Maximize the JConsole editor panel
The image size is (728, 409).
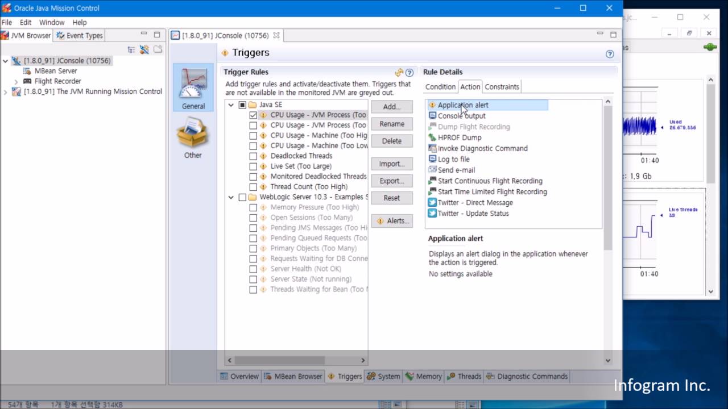613,35
